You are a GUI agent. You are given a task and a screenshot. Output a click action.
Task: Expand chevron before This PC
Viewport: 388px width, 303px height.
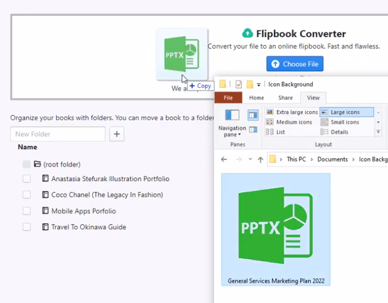(x=281, y=159)
